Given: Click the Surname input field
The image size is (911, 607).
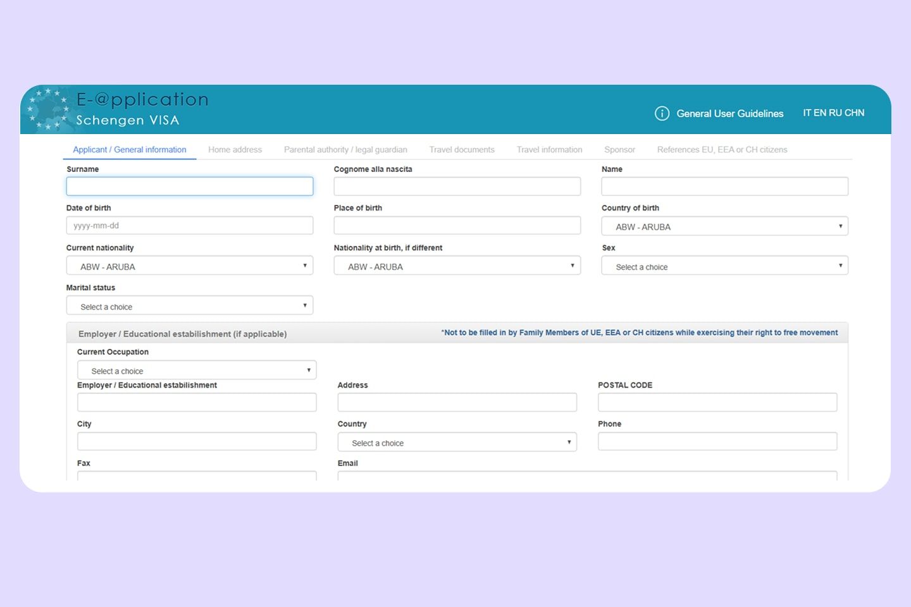Looking at the screenshot, I should coord(189,186).
